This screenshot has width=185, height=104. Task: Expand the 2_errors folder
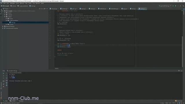[x=6, y=24]
